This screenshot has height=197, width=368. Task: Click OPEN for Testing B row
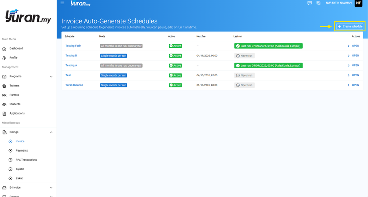click(355, 56)
